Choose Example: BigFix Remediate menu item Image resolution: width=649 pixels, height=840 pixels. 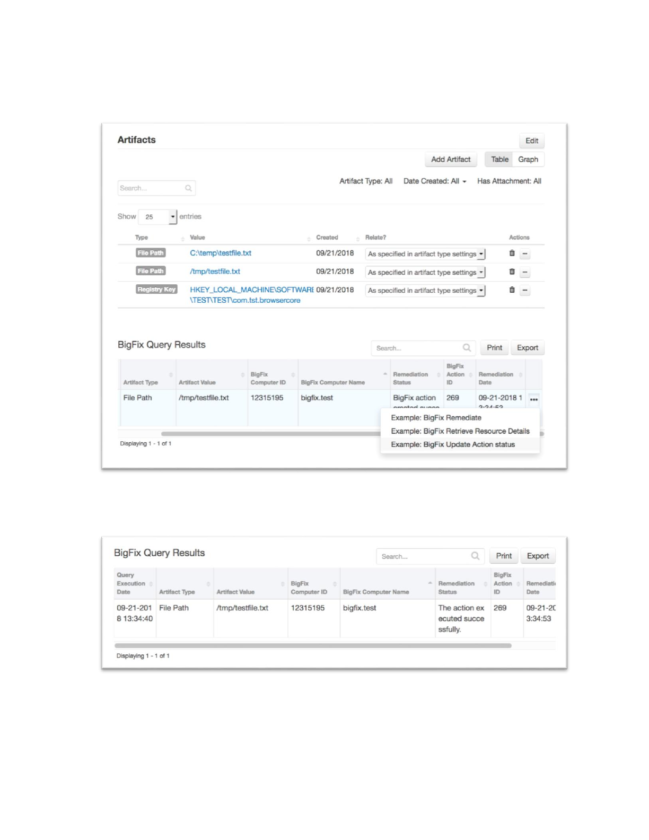[436, 417]
